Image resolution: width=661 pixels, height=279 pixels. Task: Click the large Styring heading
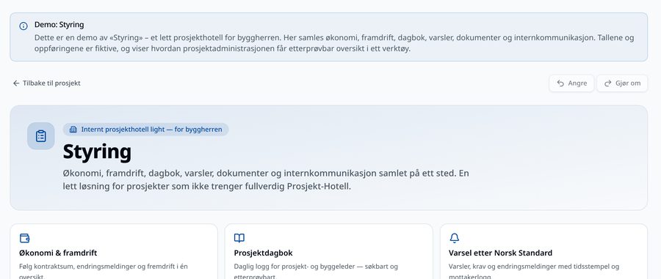pyautogui.click(x=97, y=152)
